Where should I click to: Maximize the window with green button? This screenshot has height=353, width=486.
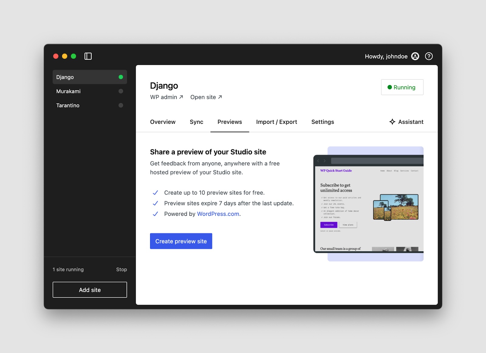[x=73, y=56]
